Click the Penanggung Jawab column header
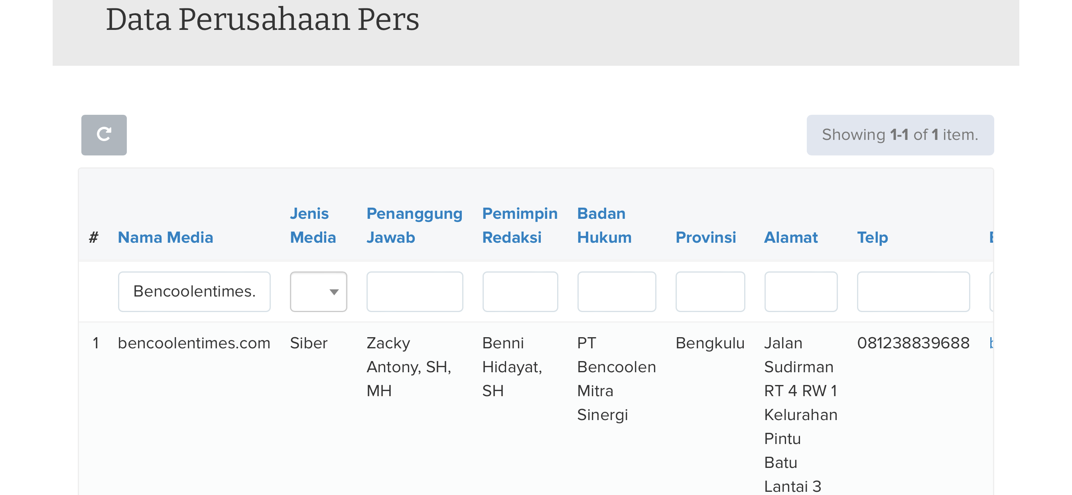 [414, 226]
